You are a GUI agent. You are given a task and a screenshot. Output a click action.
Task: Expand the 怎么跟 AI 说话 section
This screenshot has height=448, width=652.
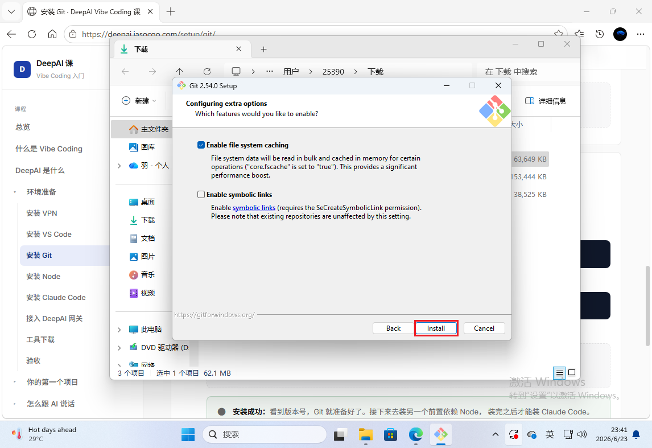pos(15,404)
